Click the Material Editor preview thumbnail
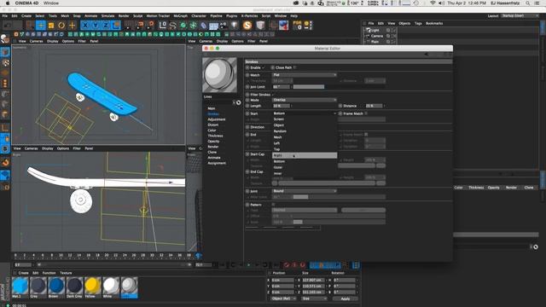The width and height of the screenshot is (546, 307). point(220,75)
